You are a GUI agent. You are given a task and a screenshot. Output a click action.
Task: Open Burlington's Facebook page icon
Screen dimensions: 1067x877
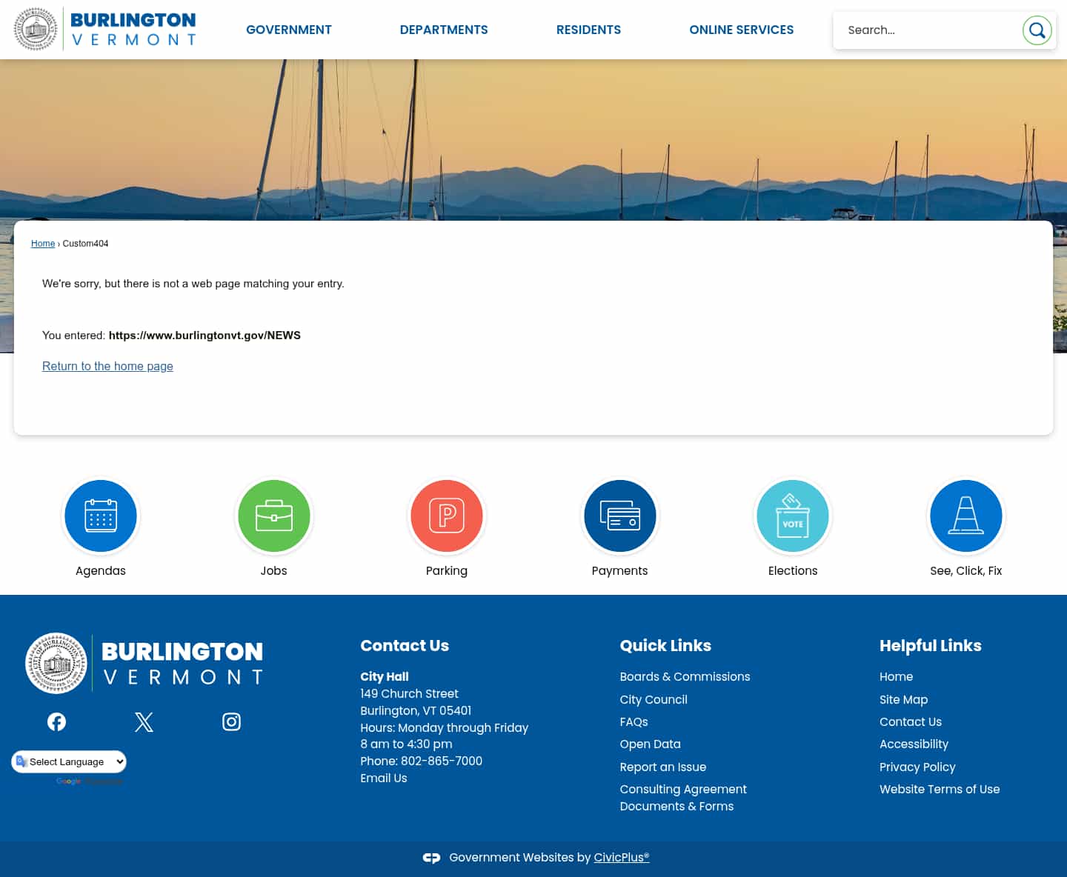pos(56,721)
